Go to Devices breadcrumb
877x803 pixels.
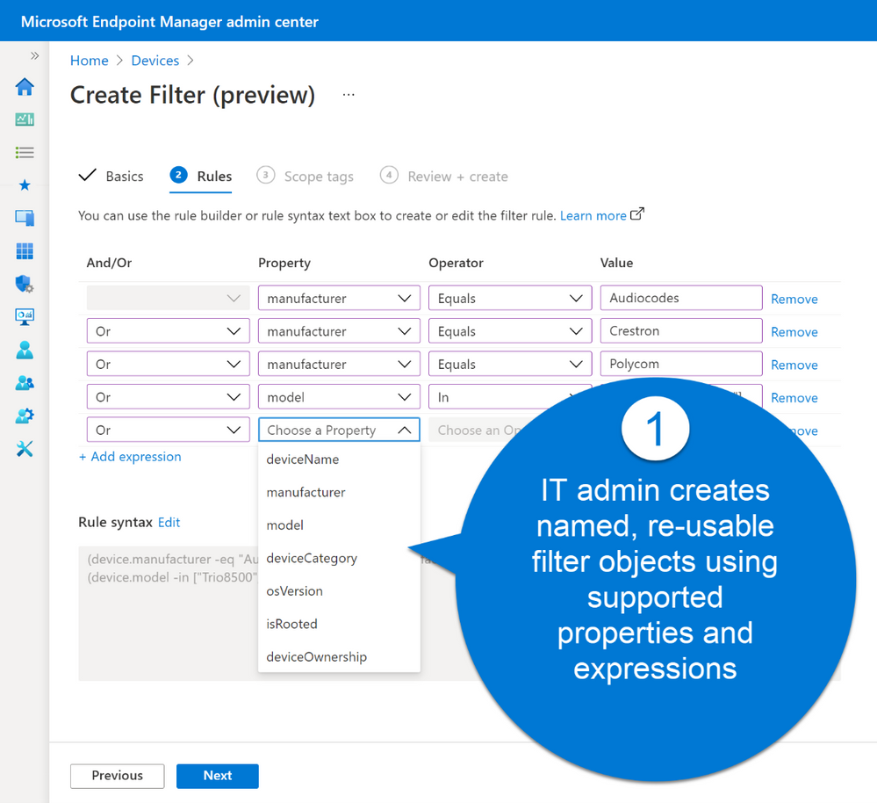(155, 61)
